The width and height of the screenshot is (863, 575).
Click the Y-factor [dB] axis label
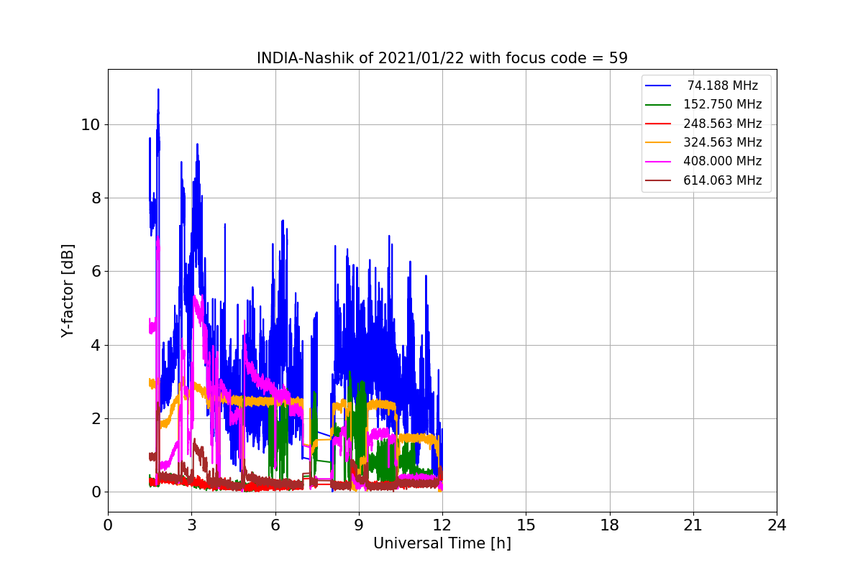click(68, 290)
